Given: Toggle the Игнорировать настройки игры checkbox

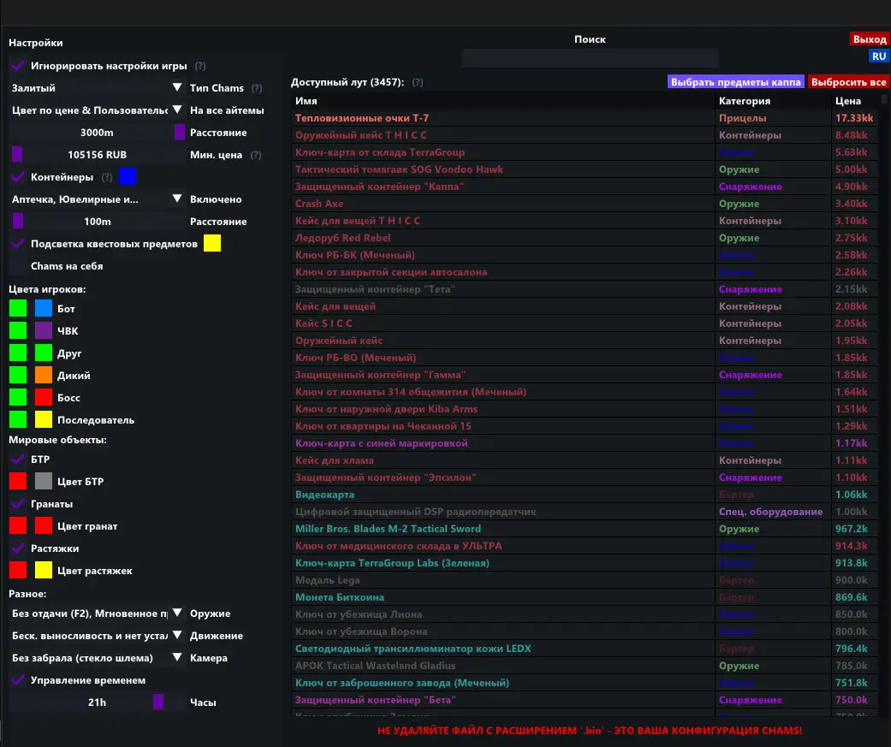Looking at the screenshot, I should point(17,66).
